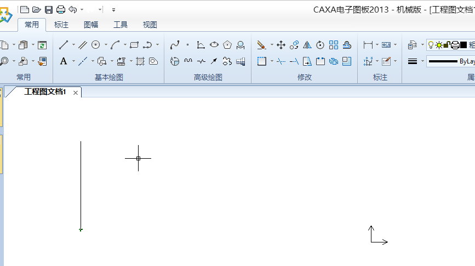Switch to the 常用 ribbon tab

pyautogui.click(x=32, y=25)
